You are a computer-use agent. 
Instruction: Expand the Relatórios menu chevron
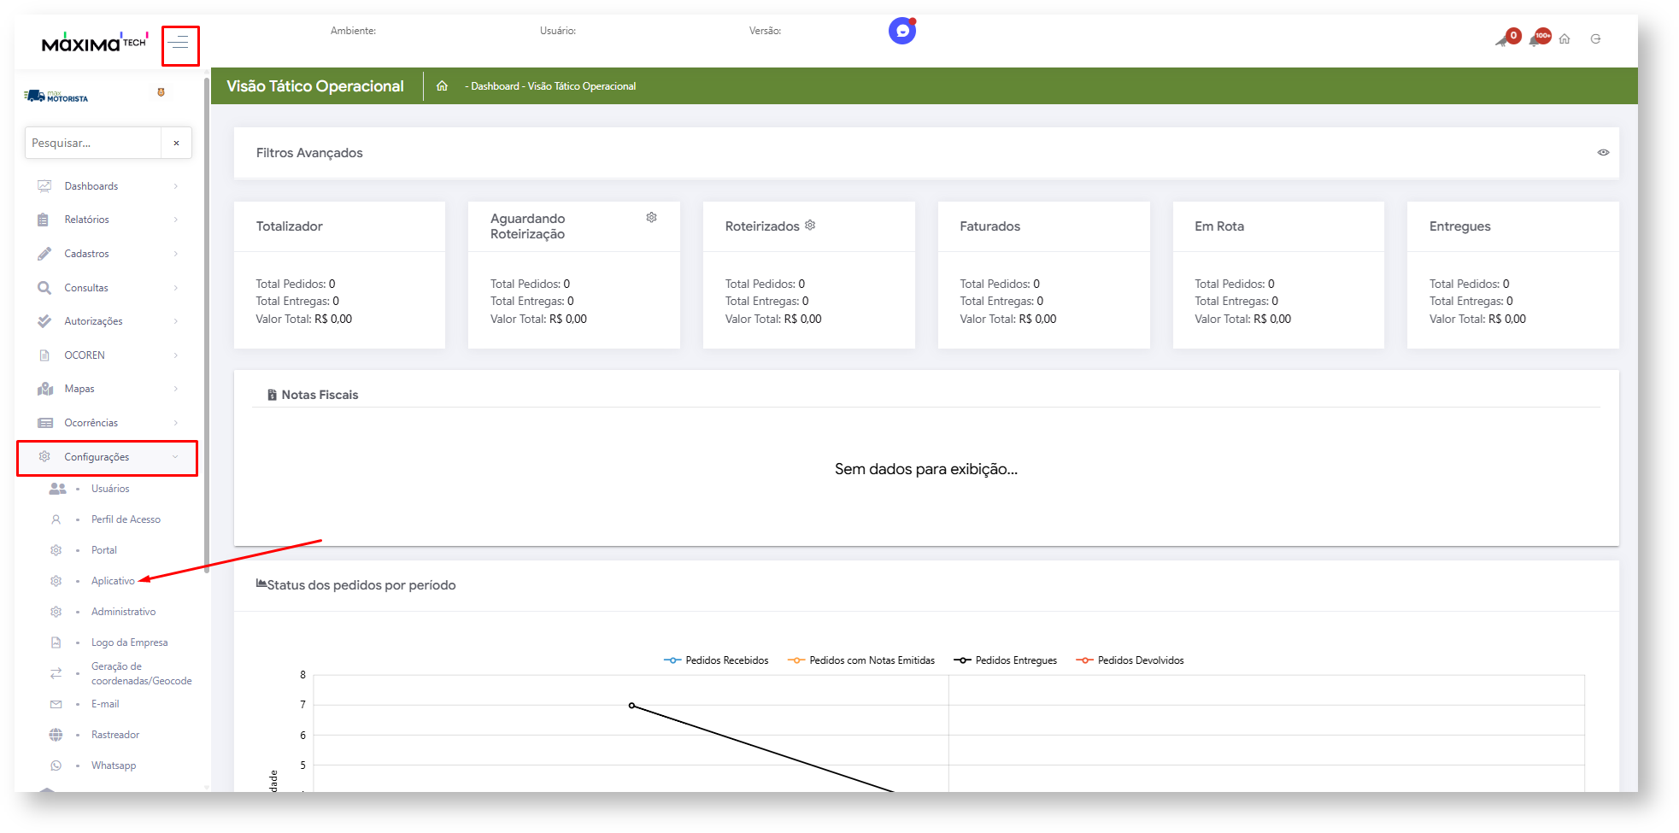coord(176,220)
